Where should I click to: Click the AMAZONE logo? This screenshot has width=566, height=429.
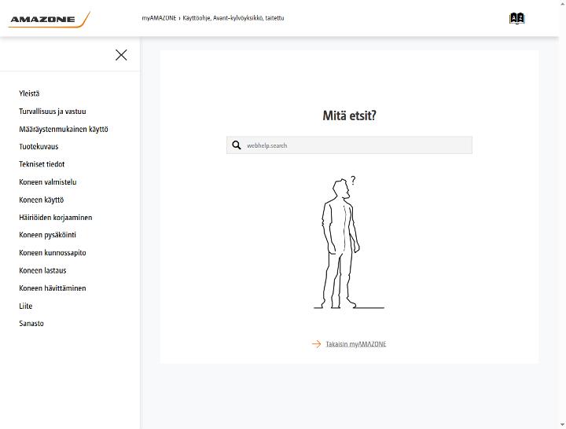point(50,20)
